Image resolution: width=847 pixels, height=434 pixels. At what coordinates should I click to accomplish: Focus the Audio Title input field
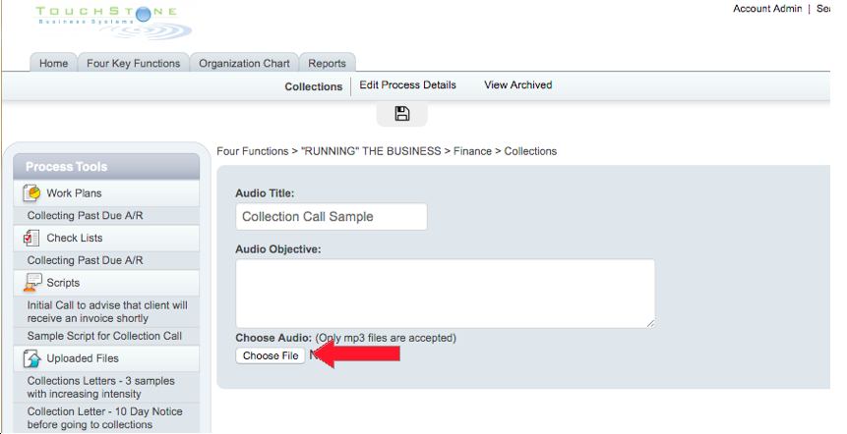tap(332, 217)
